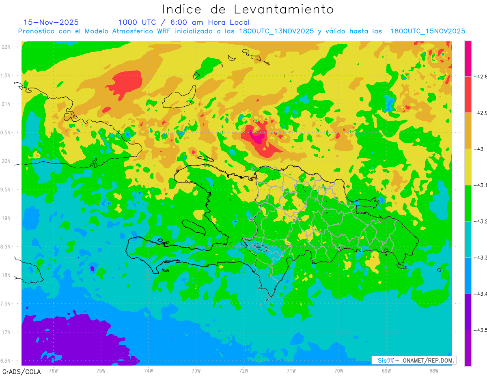The width and height of the screenshot is (487, 376).
Task: Select the title "Indice de Levantamiento"
Action: tap(248, 9)
